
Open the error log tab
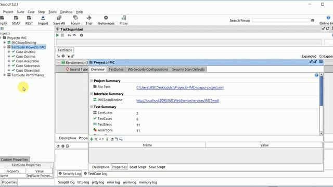click(113, 182)
